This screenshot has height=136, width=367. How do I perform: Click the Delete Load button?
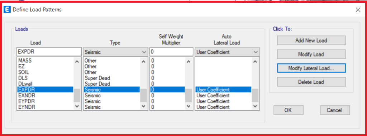tap(311, 82)
